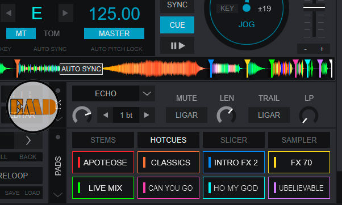Click the LEN knob
Viewport: 342px width, 205px height.
coord(226,115)
